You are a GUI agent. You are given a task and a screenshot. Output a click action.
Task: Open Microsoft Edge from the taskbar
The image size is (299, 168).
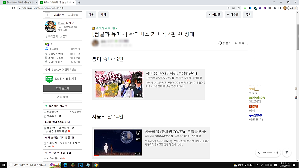[x=65, y=165]
